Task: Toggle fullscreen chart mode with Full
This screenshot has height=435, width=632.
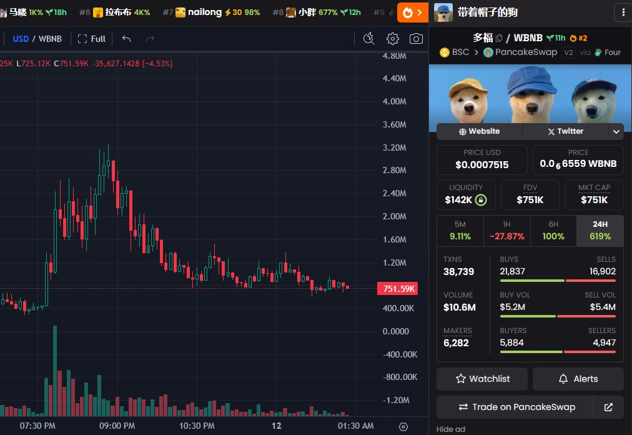Action: click(91, 39)
